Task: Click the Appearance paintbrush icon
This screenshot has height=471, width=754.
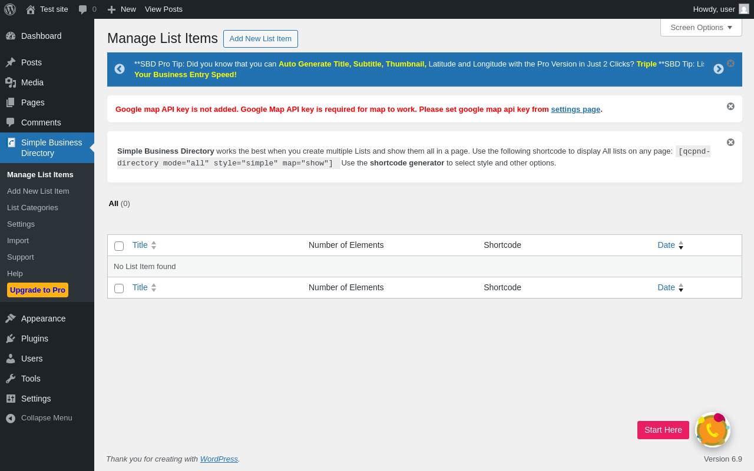Action: [11, 319]
